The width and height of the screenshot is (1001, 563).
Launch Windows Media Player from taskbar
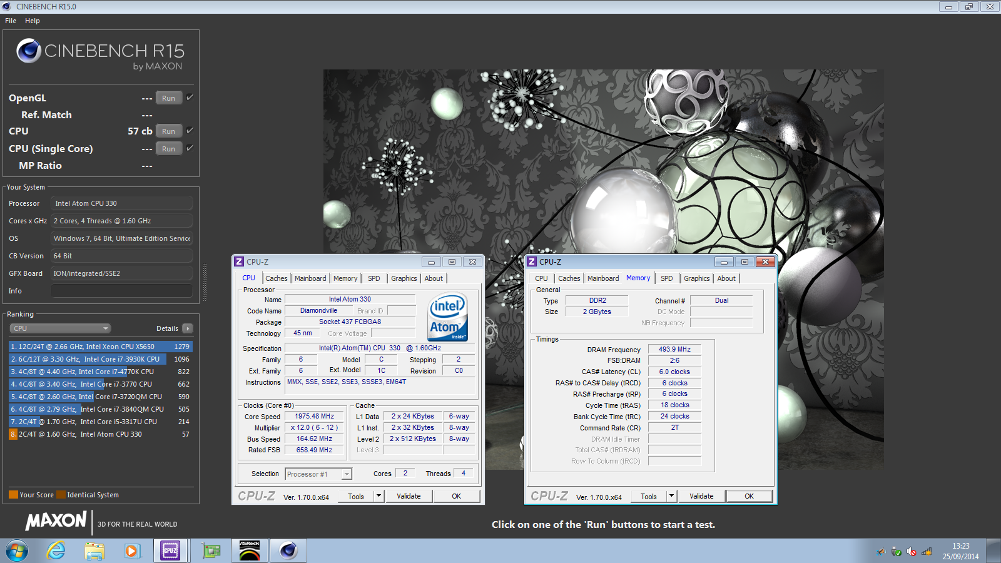pos(131,550)
